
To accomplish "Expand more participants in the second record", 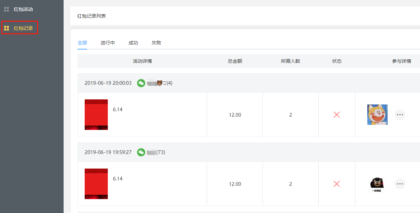I will click(400, 184).
